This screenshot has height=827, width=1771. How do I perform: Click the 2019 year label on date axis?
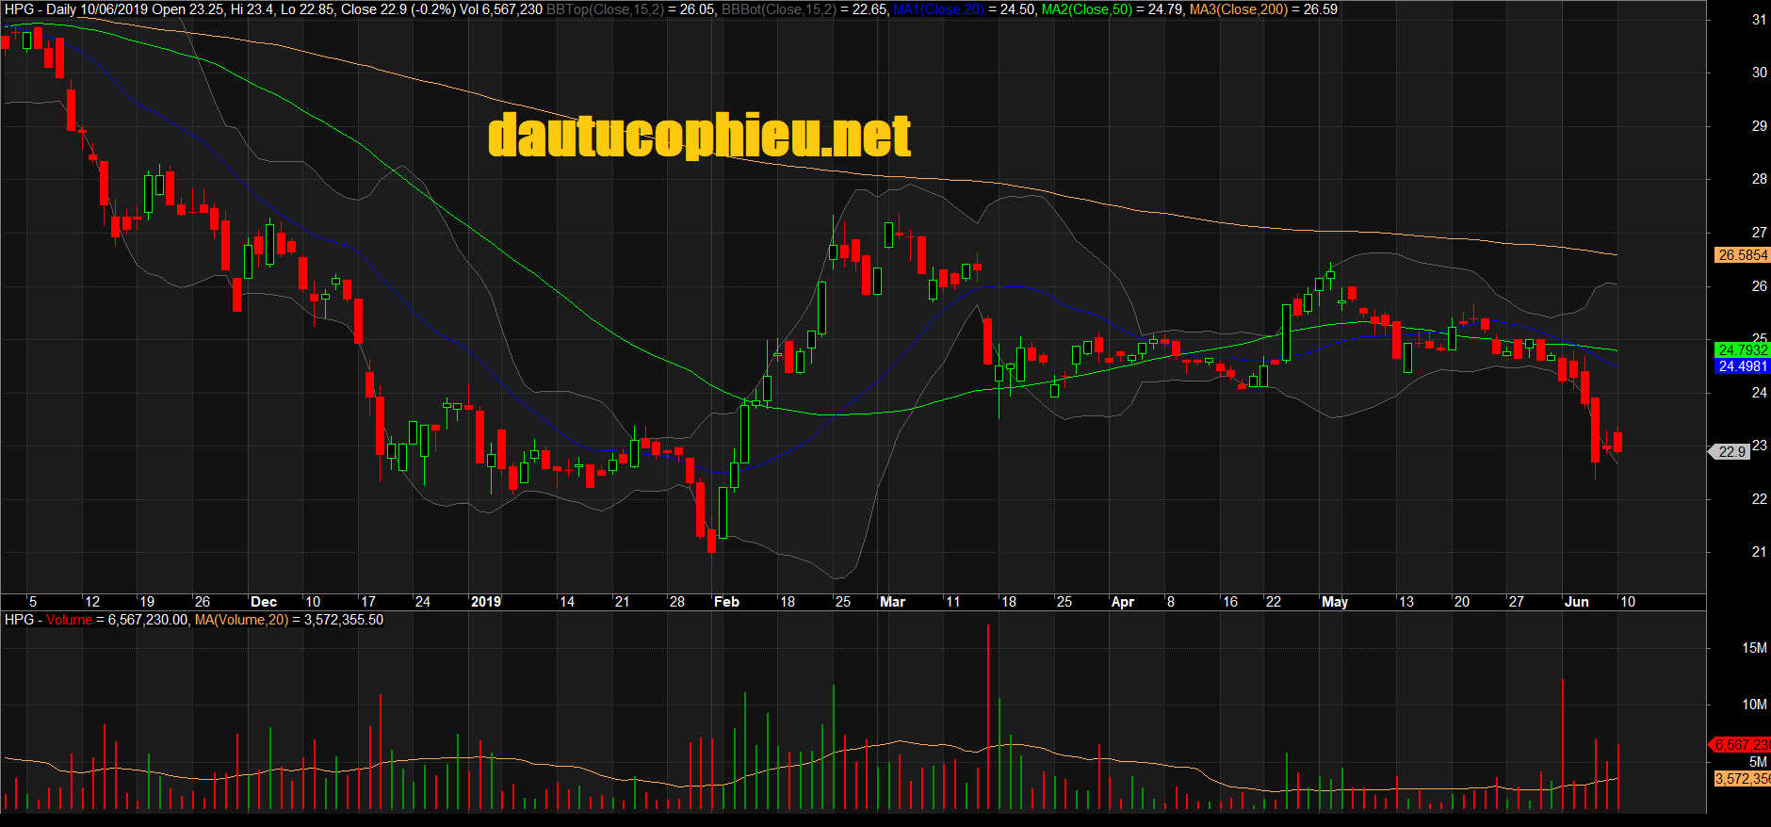pos(486,602)
